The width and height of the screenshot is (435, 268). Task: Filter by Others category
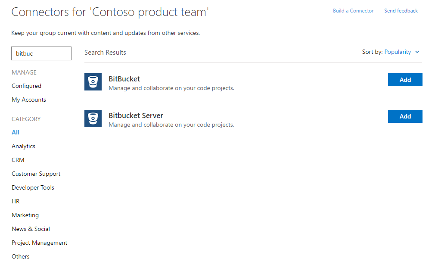pyautogui.click(x=21, y=256)
